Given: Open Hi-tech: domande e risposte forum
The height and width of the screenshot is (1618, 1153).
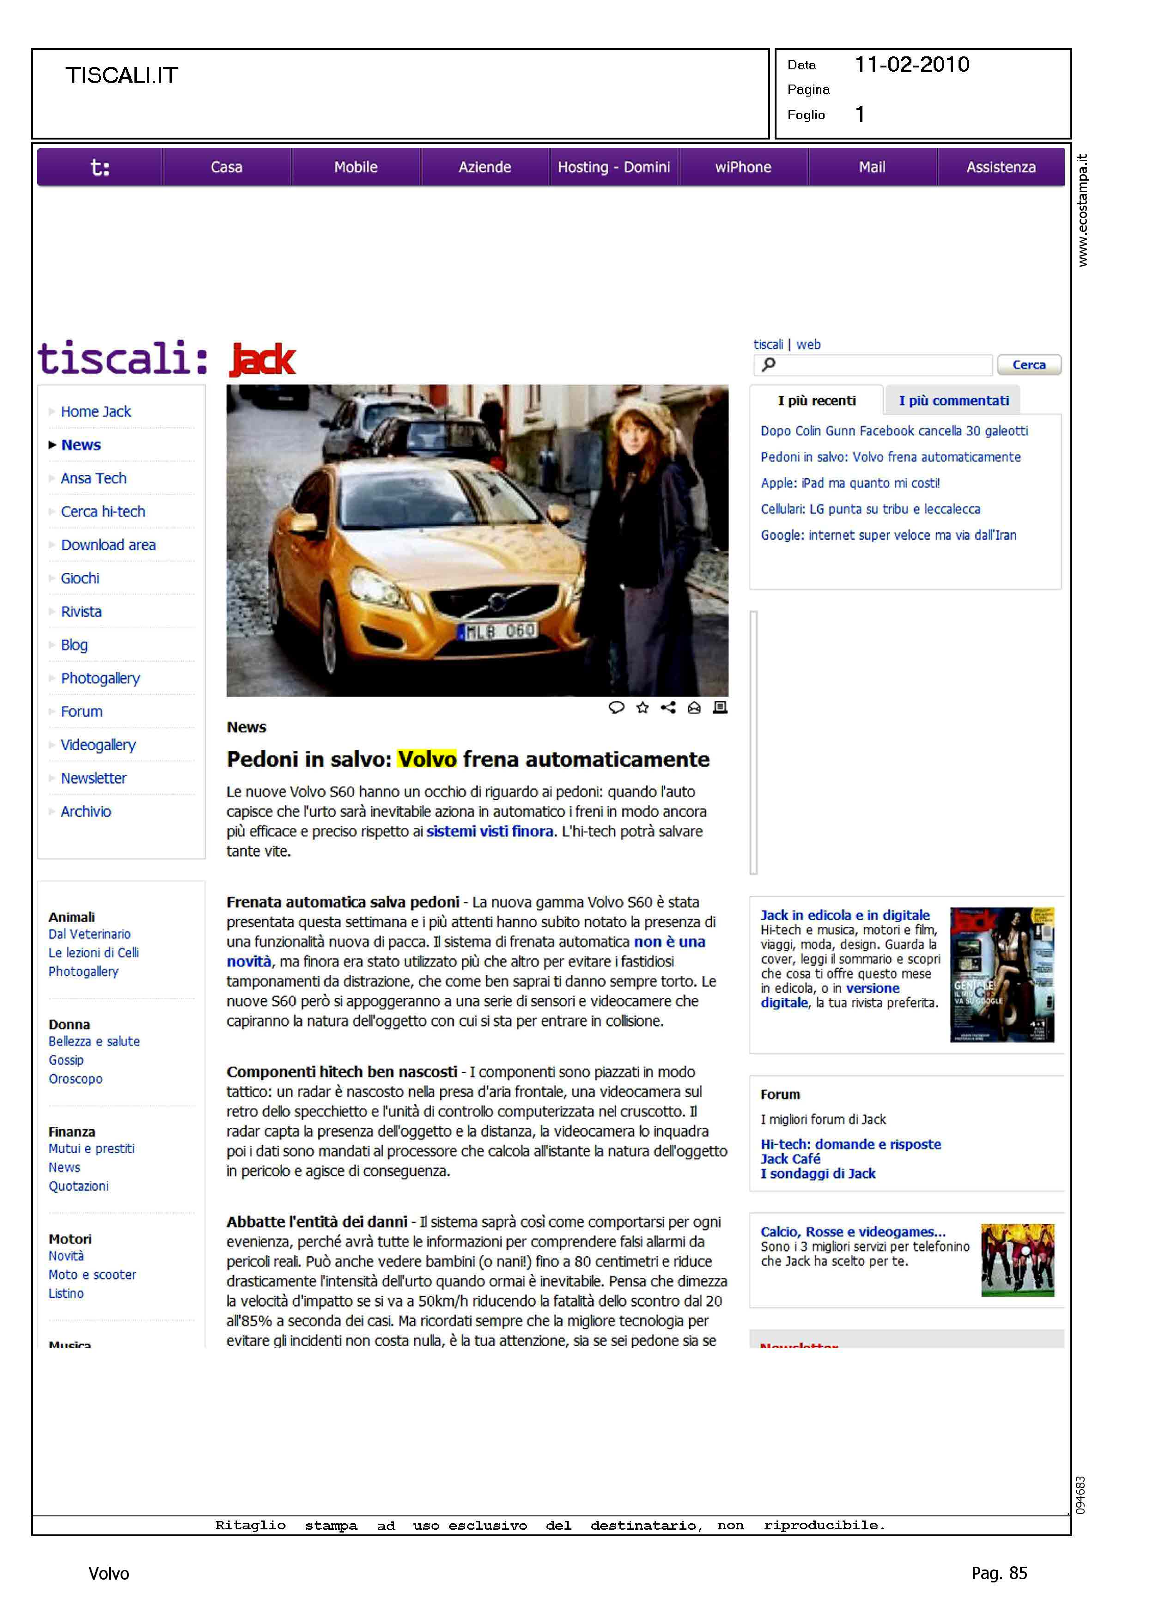Looking at the screenshot, I should [x=850, y=1144].
